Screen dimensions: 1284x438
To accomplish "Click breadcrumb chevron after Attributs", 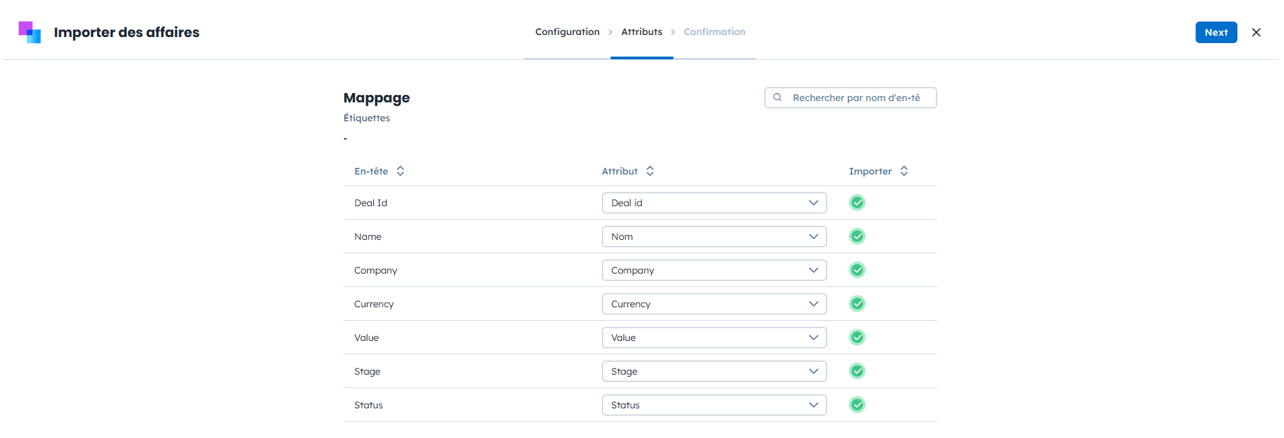I will 673,32.
